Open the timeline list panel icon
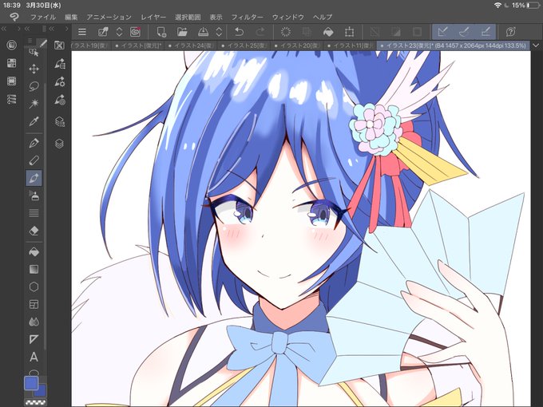The height and width of the screenshot is (407, 543). 11,99
